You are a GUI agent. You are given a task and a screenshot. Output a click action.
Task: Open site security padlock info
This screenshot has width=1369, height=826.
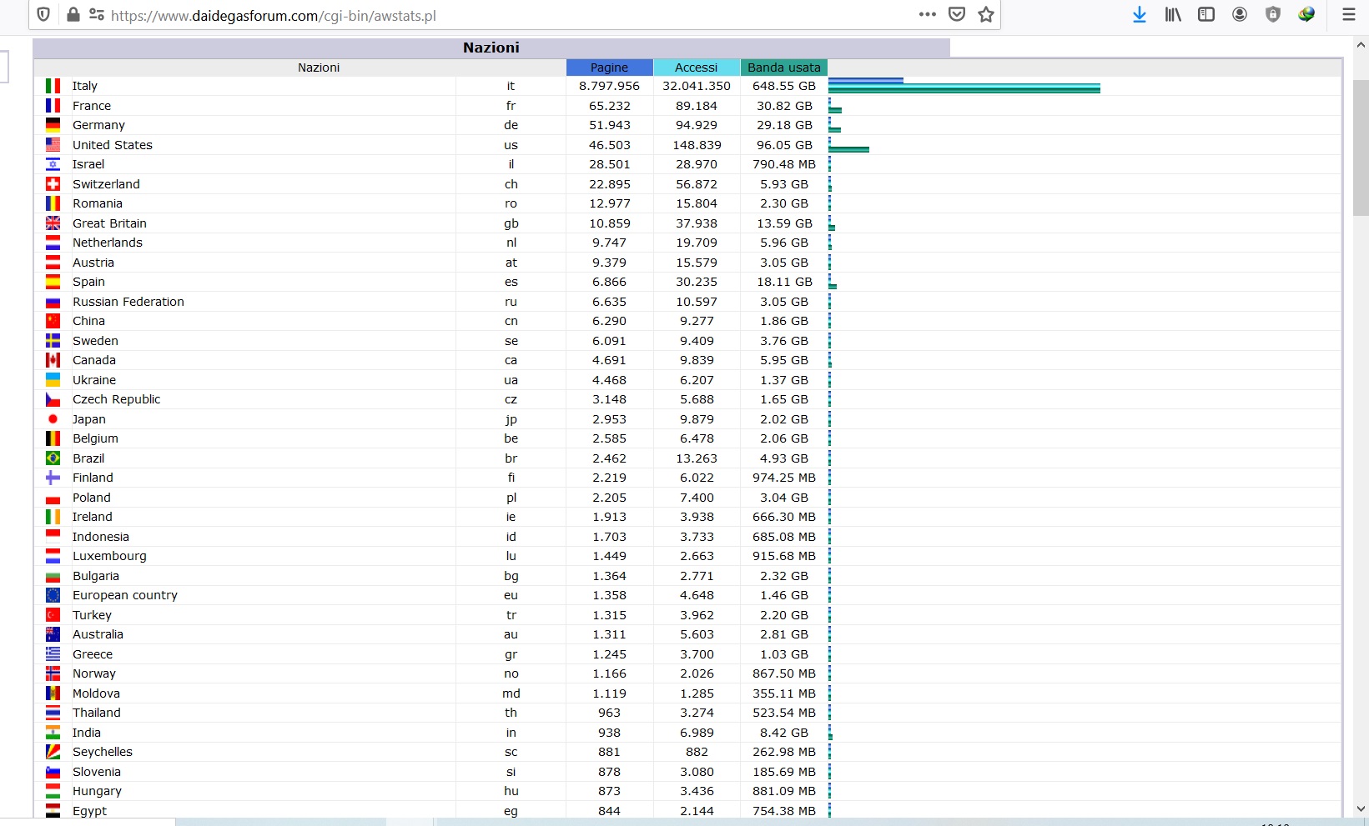[x=73, y=15]
